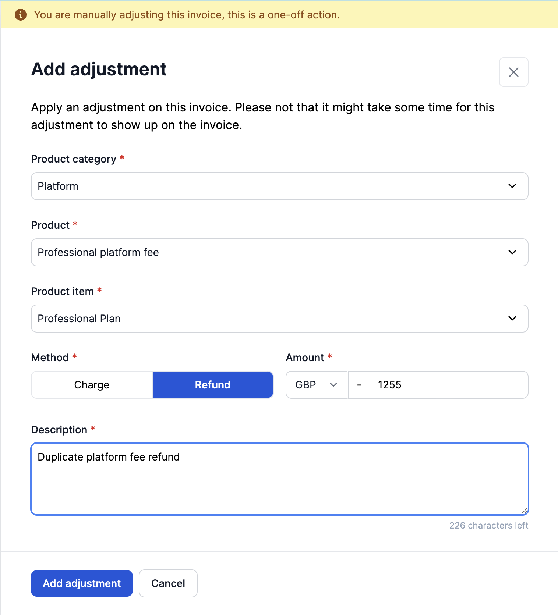Click the Product category chevron arrow
The image size is (558, 615).
[x=512, y=186]
